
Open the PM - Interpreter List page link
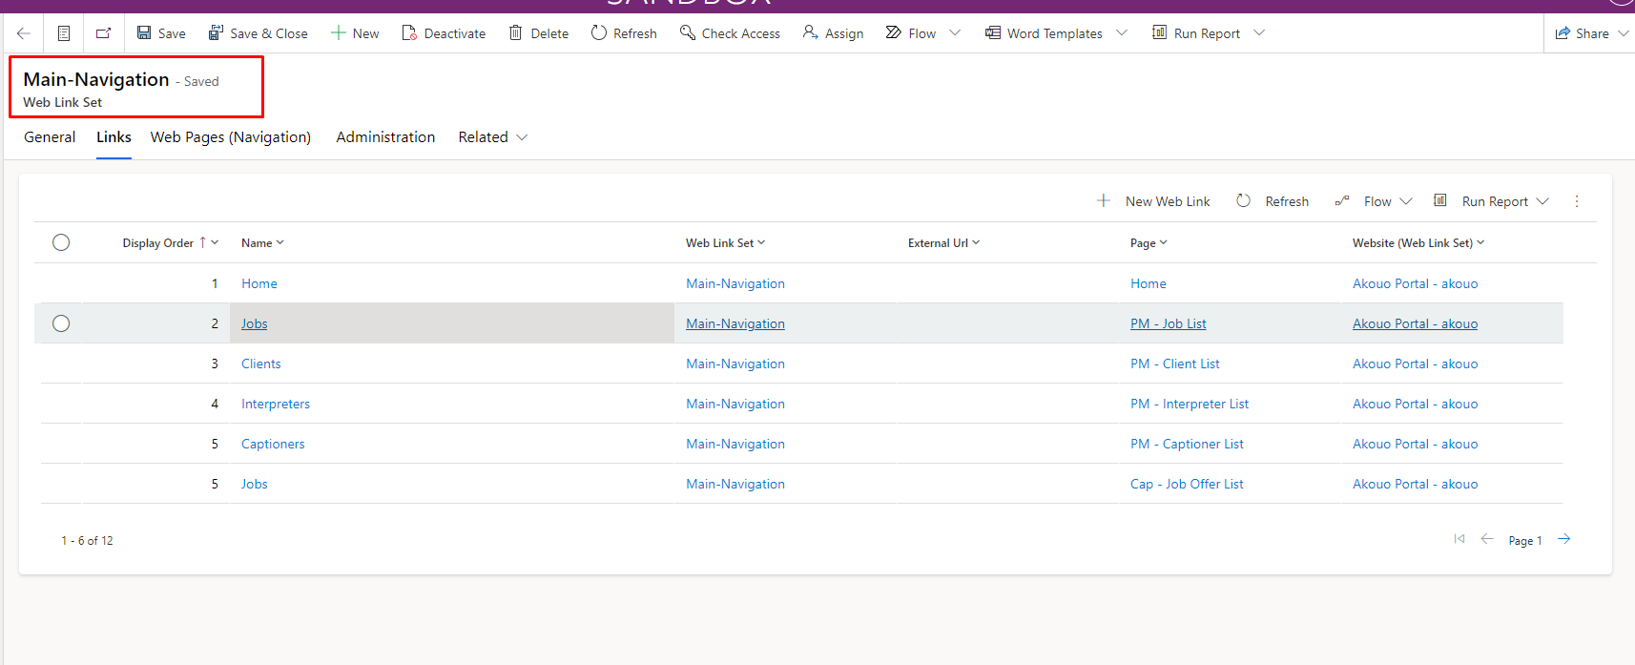click(x=1189, y=404)
